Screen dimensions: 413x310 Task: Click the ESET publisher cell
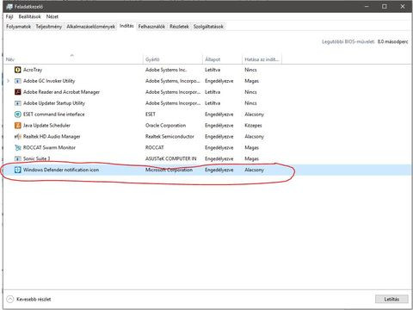tap(151, 115)
